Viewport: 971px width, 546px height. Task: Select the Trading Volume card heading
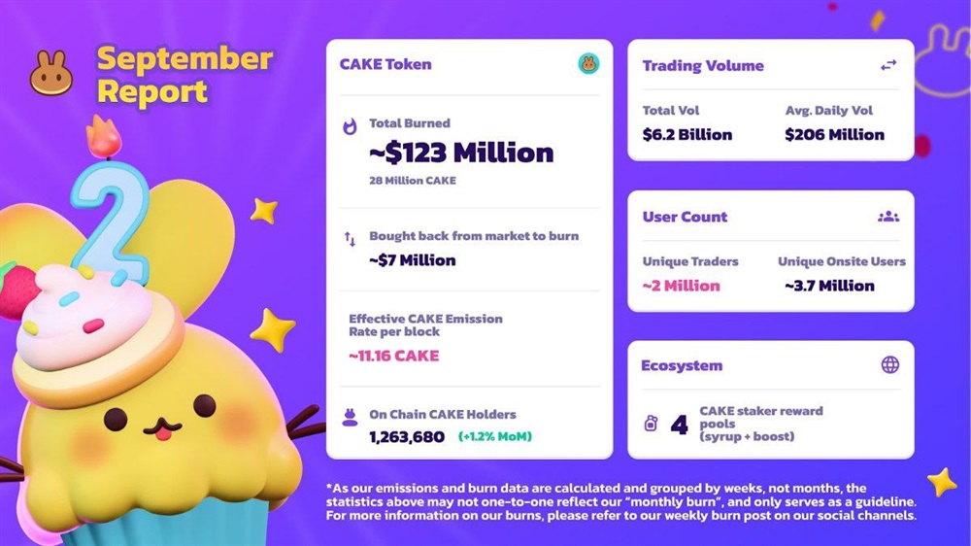pos(703,66)
